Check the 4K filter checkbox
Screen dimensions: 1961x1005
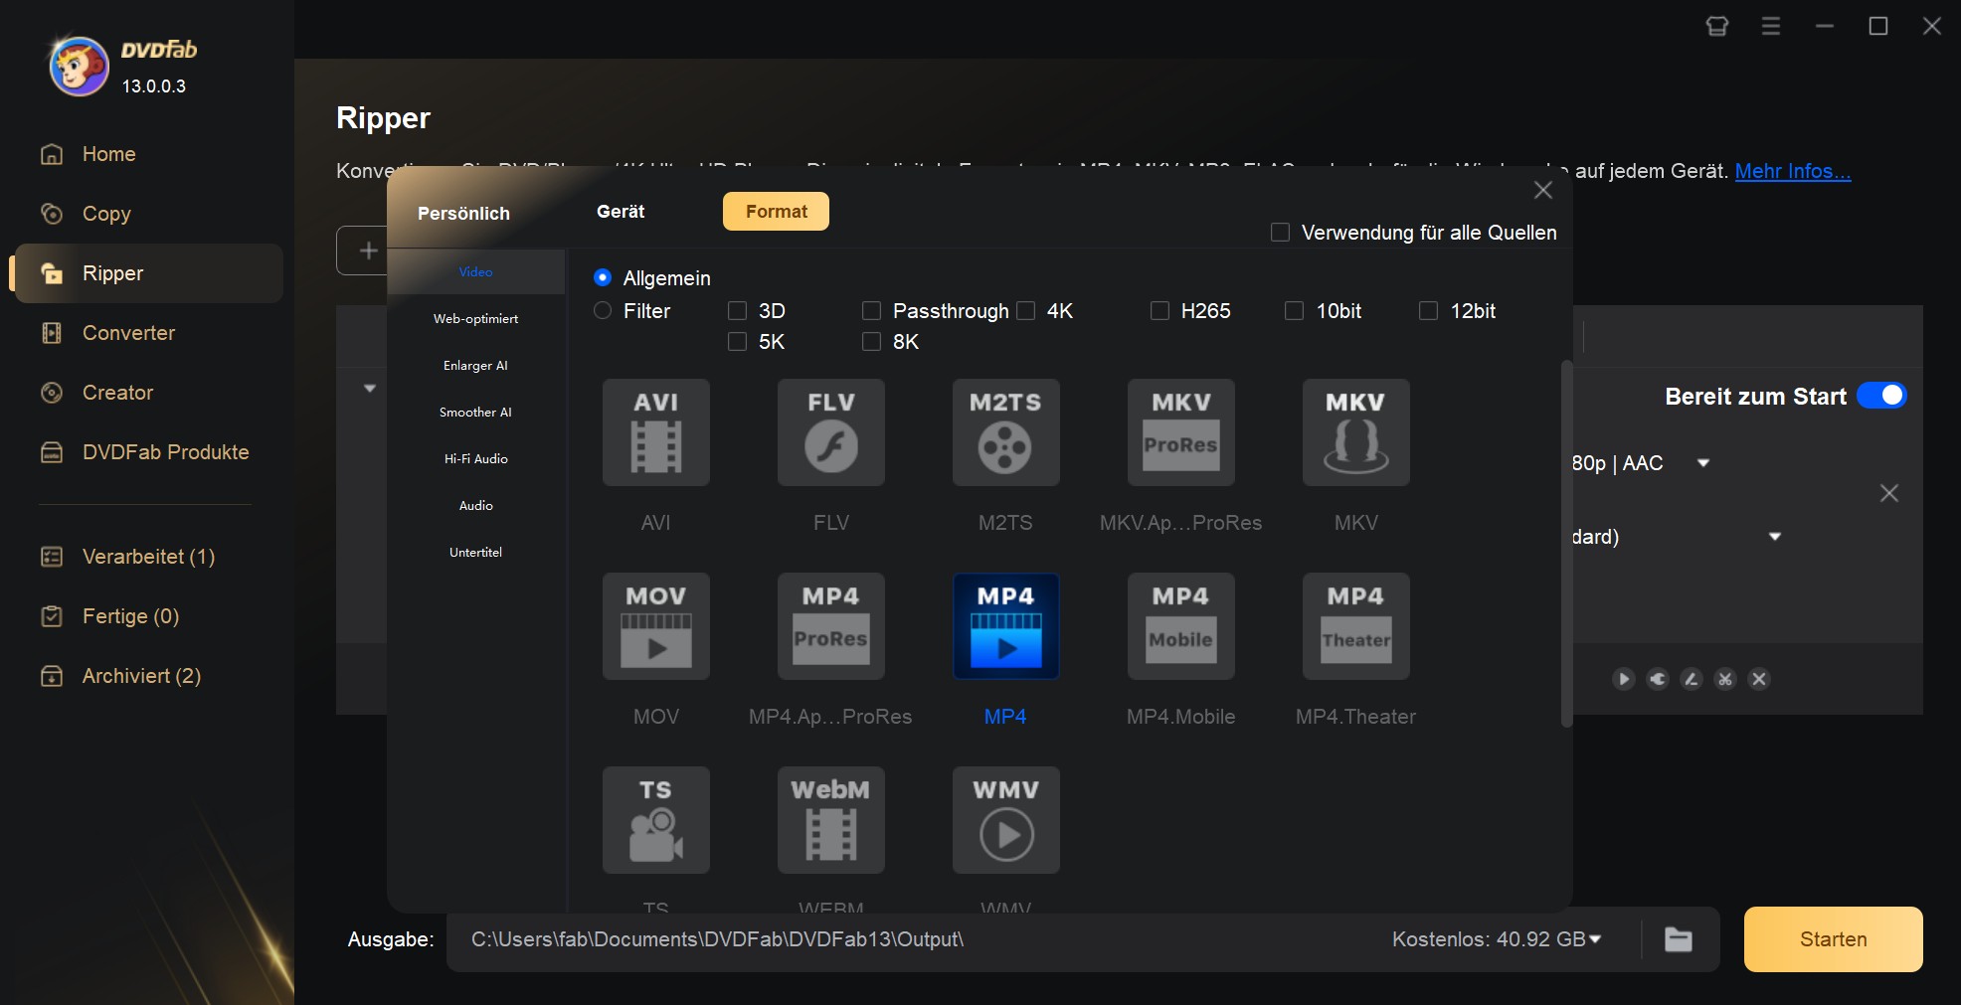point(1026,311)
